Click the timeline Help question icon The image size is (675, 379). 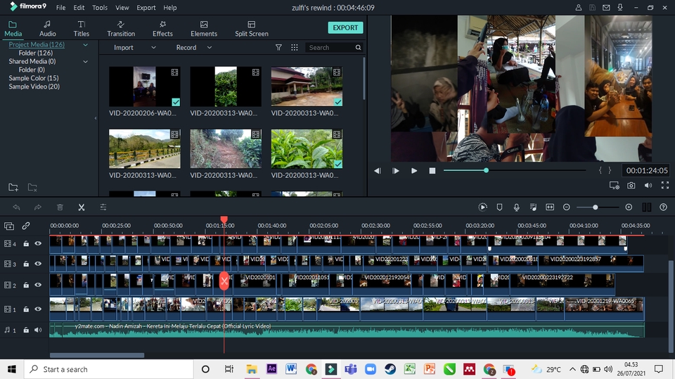click(x=663, y=207)
